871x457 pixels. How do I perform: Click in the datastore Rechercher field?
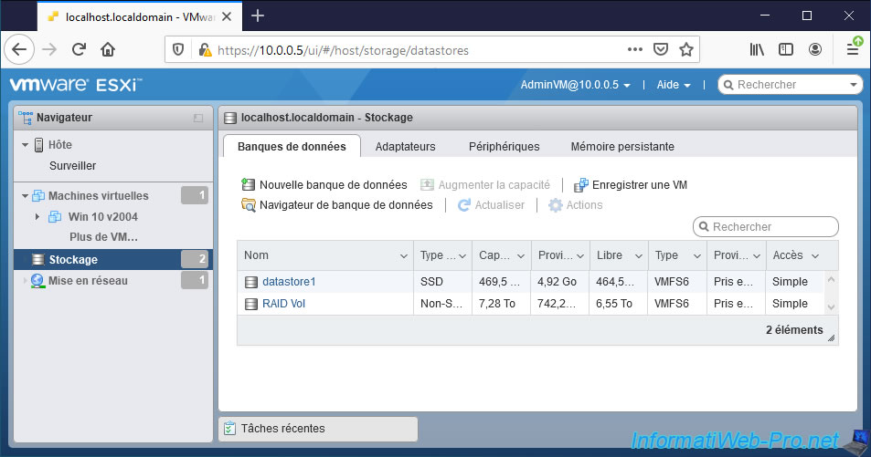click(x=766, y=226)
